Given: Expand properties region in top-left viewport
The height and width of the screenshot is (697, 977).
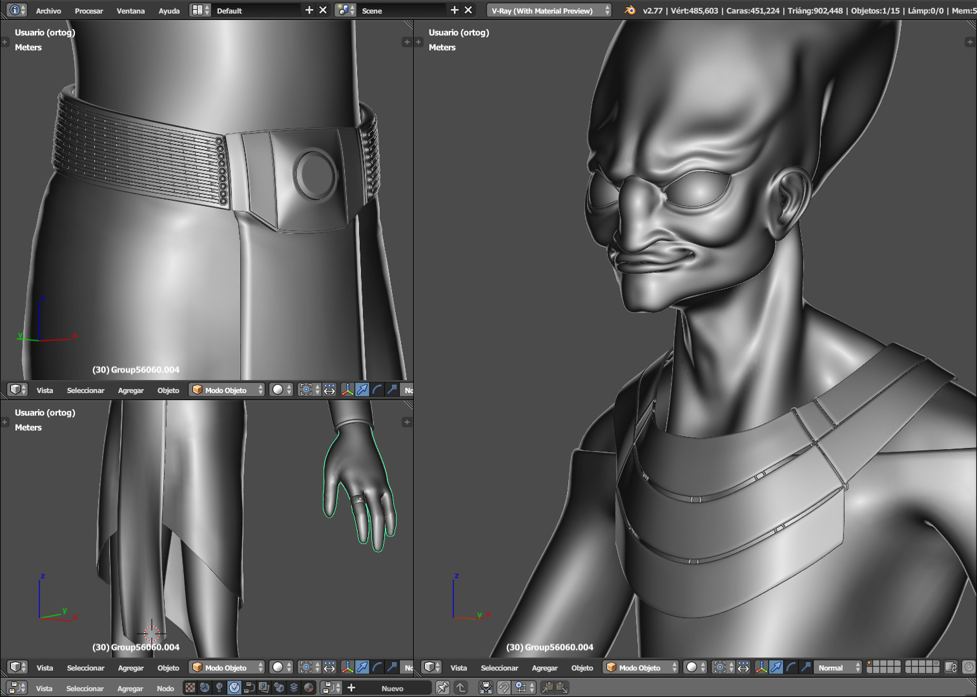Looking at the screenshot, I should (x=407, y=42).
